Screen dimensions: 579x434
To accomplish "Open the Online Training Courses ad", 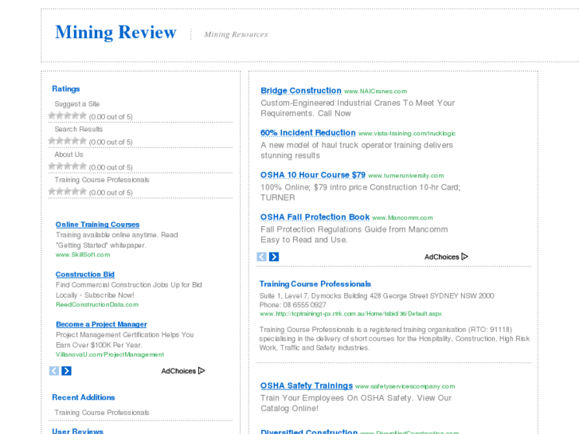I will coord(97,225).
